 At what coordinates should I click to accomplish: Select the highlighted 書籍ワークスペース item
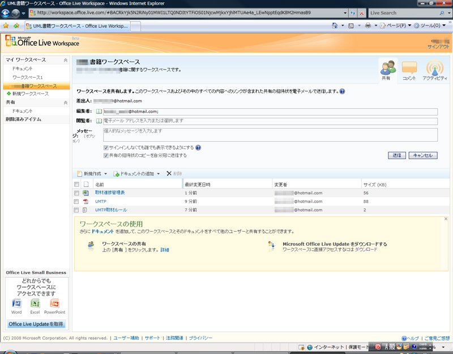click(x=36, y=86)
